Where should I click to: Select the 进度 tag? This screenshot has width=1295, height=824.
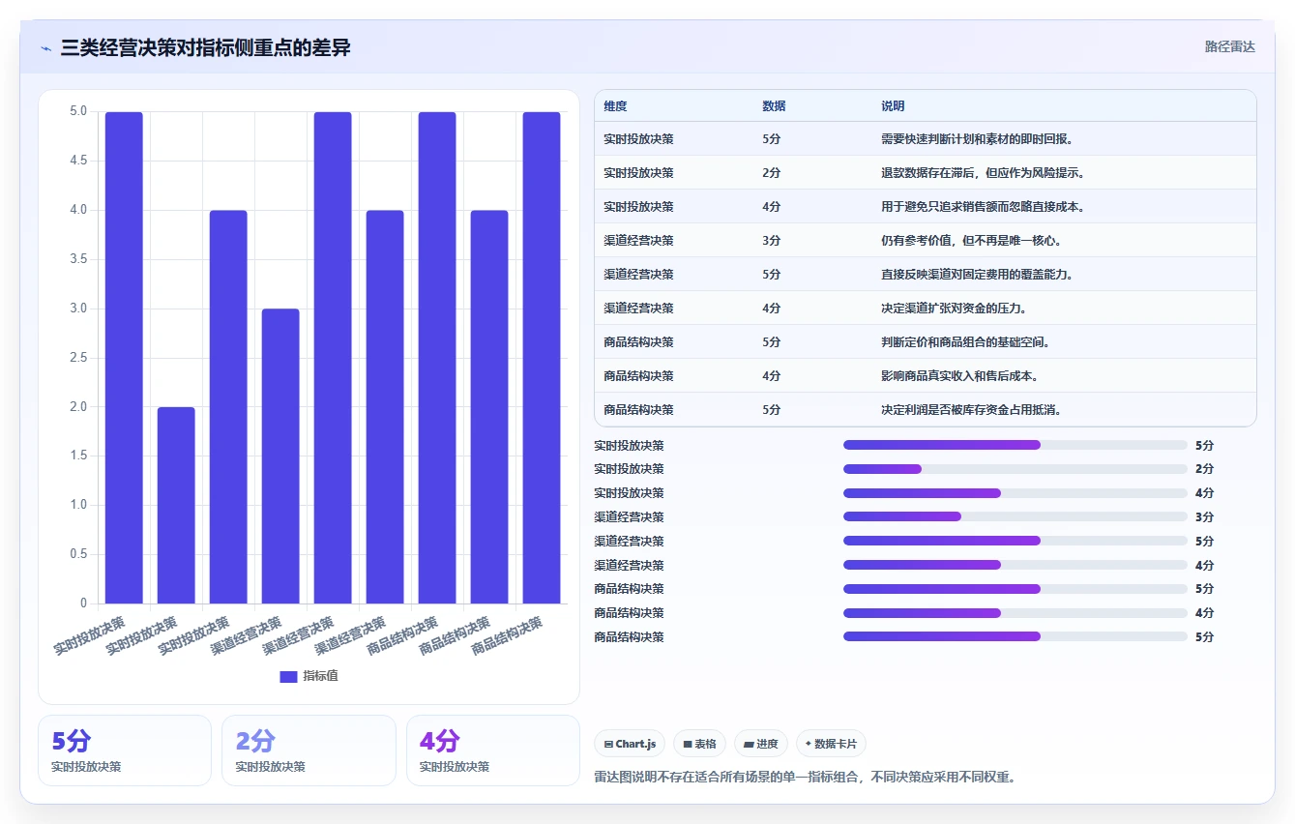click(761, 744)
